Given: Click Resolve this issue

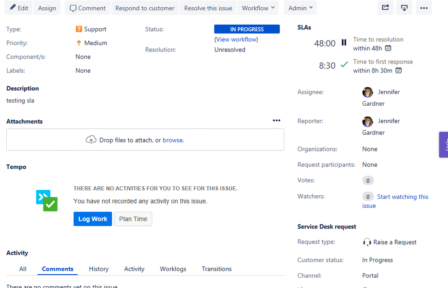Looking at the screenshot, I should [208, 8].
